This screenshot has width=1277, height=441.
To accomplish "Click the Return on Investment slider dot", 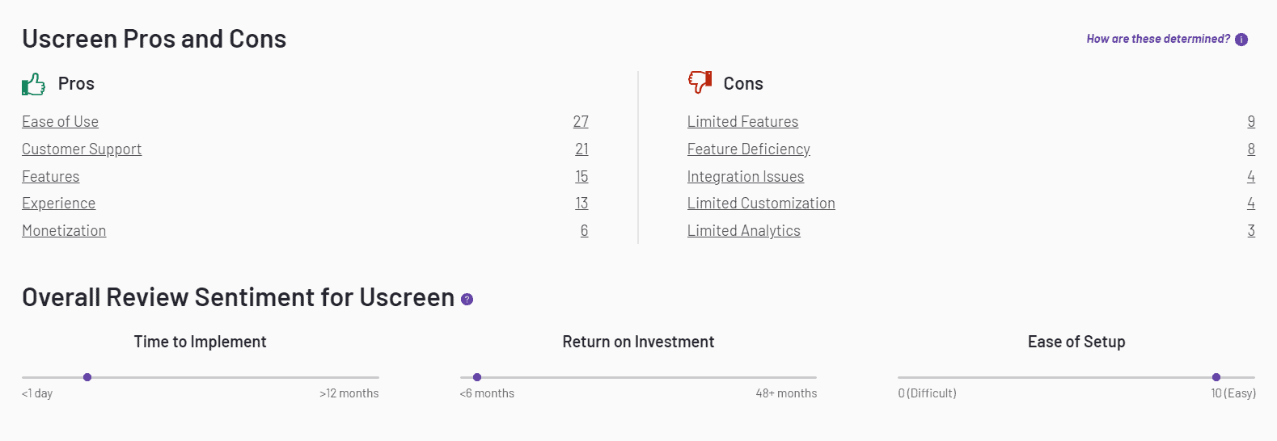I will tap(477, 377).
